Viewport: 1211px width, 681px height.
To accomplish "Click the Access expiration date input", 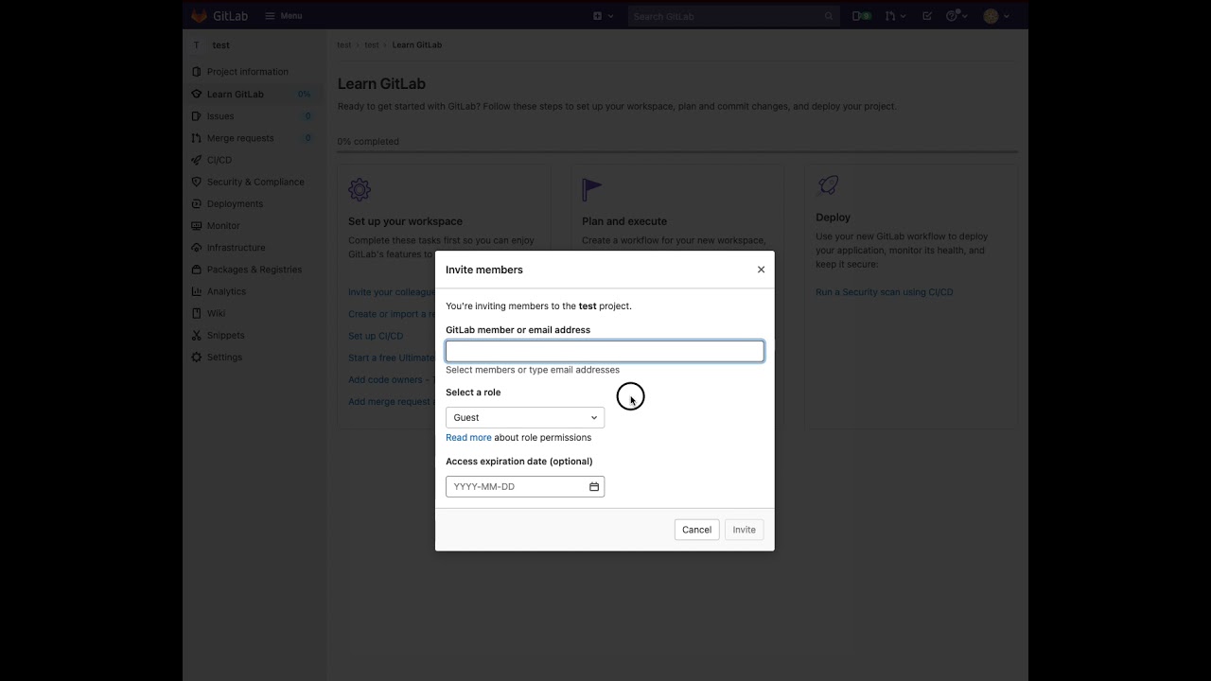I will click(517, 487).
